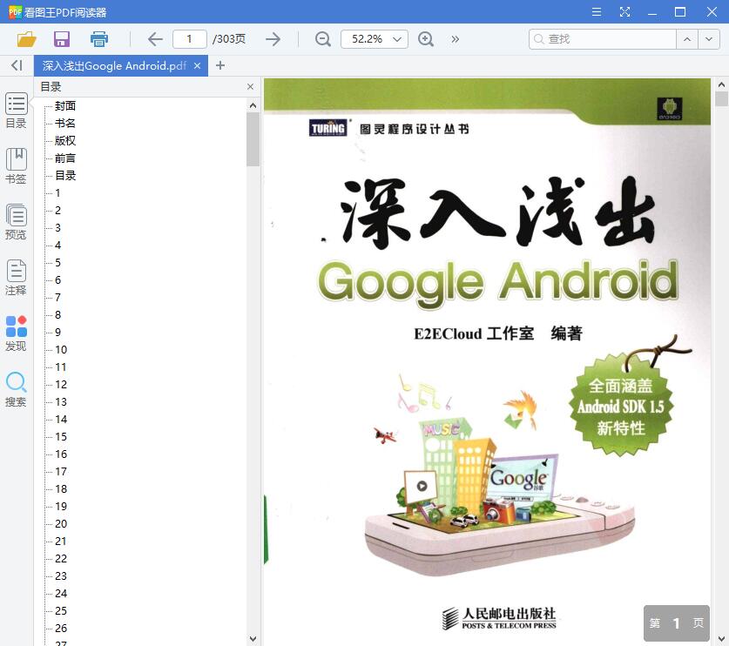Screen dimensions: 729x646
Task: Click the page number input field
Action: 189,39
